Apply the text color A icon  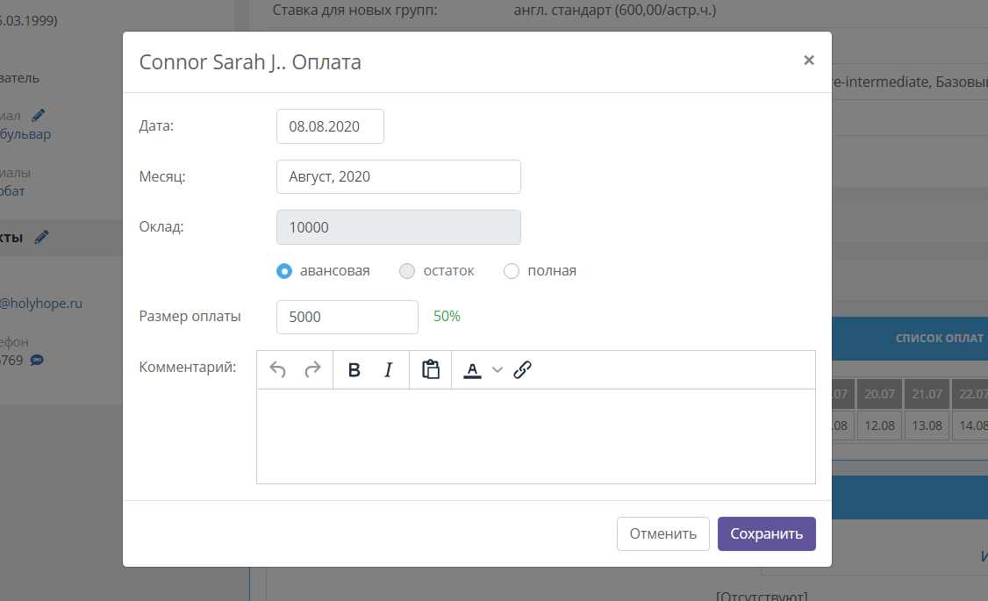point(473,369)
